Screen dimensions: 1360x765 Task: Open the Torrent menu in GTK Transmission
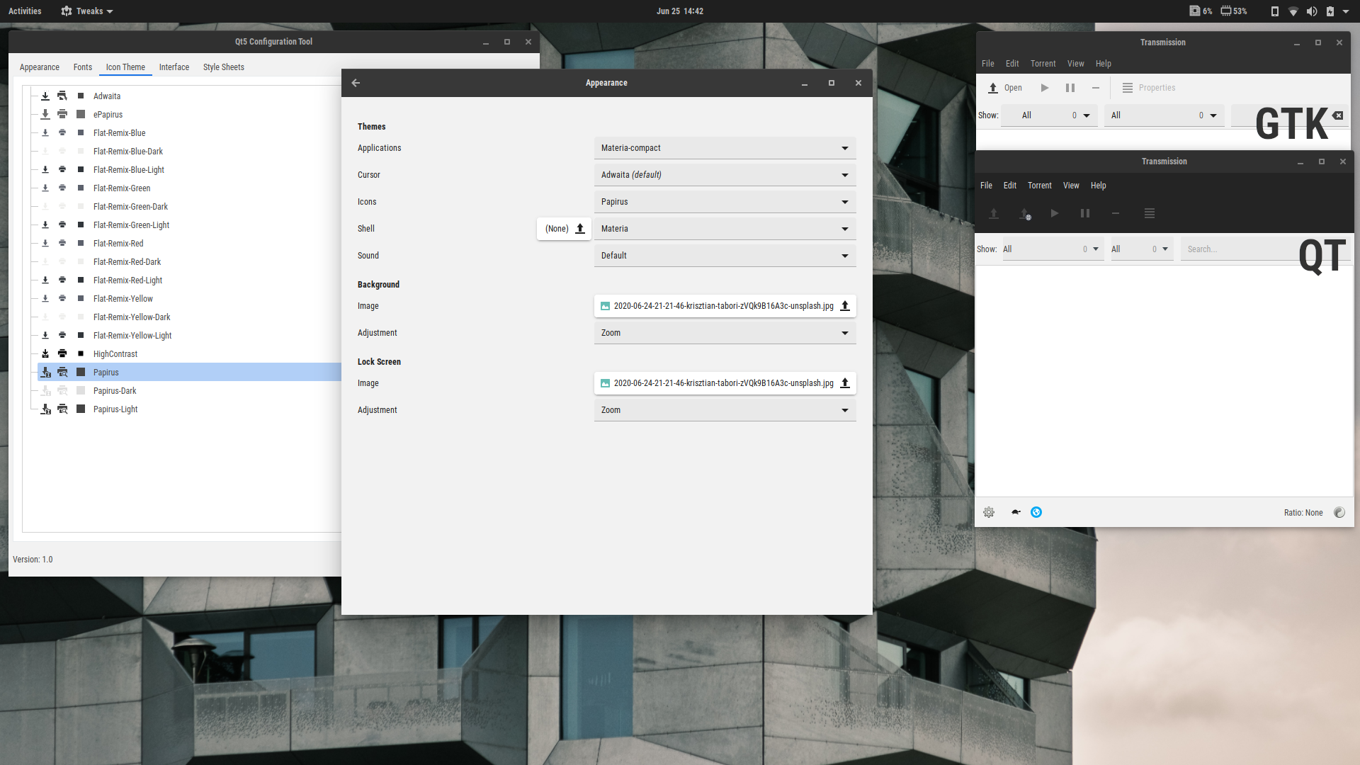pyautogui.click(x=1043, y=64)
